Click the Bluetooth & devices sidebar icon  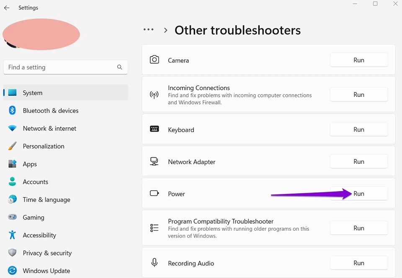click(x=13, y=110)
